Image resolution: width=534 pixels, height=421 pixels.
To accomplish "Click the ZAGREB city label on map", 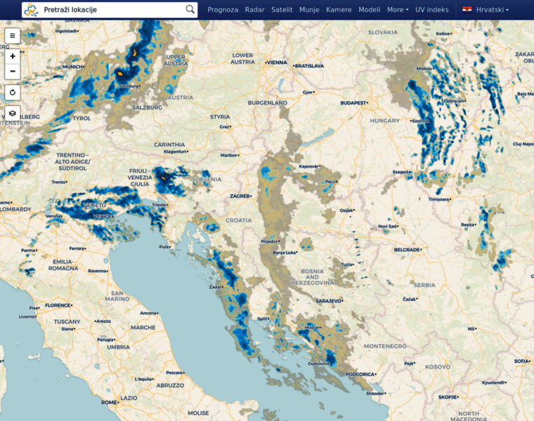I will (240, 196).
